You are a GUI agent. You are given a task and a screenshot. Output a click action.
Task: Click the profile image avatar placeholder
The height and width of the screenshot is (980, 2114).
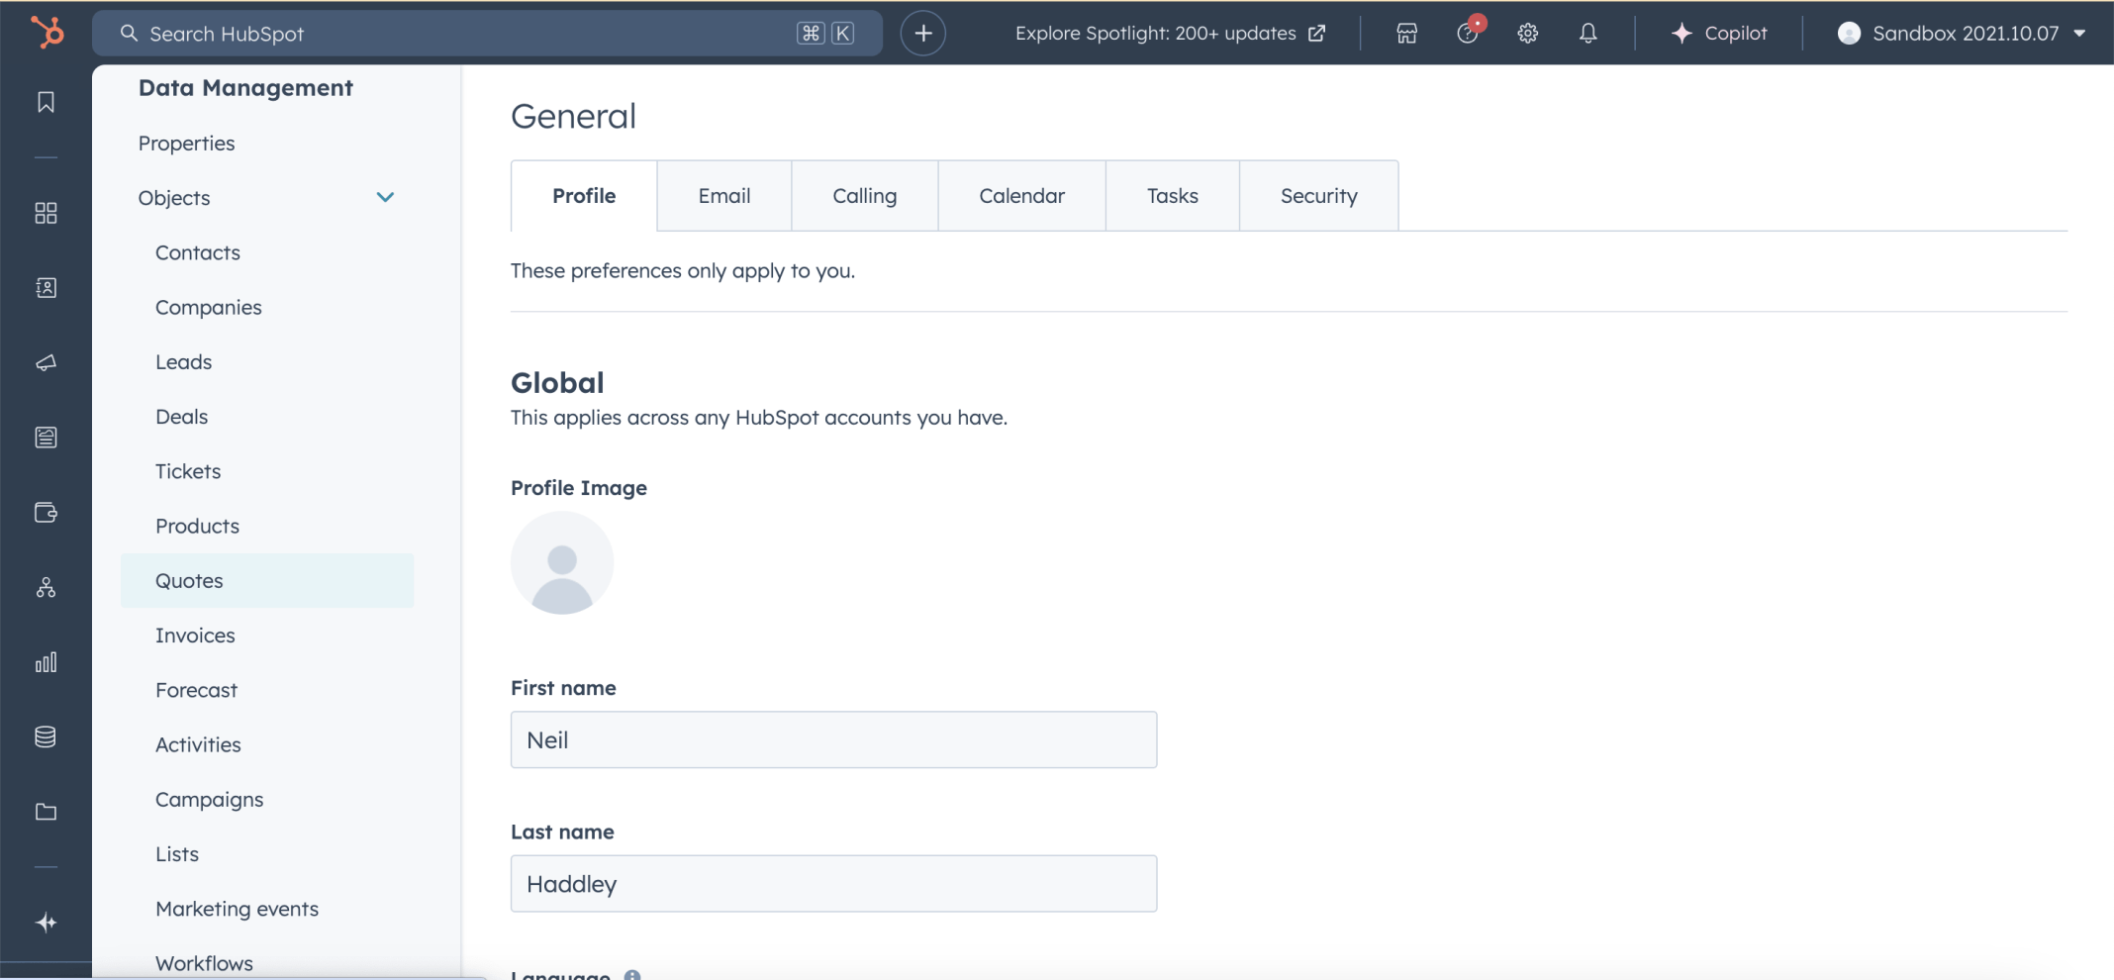[562, 562]
